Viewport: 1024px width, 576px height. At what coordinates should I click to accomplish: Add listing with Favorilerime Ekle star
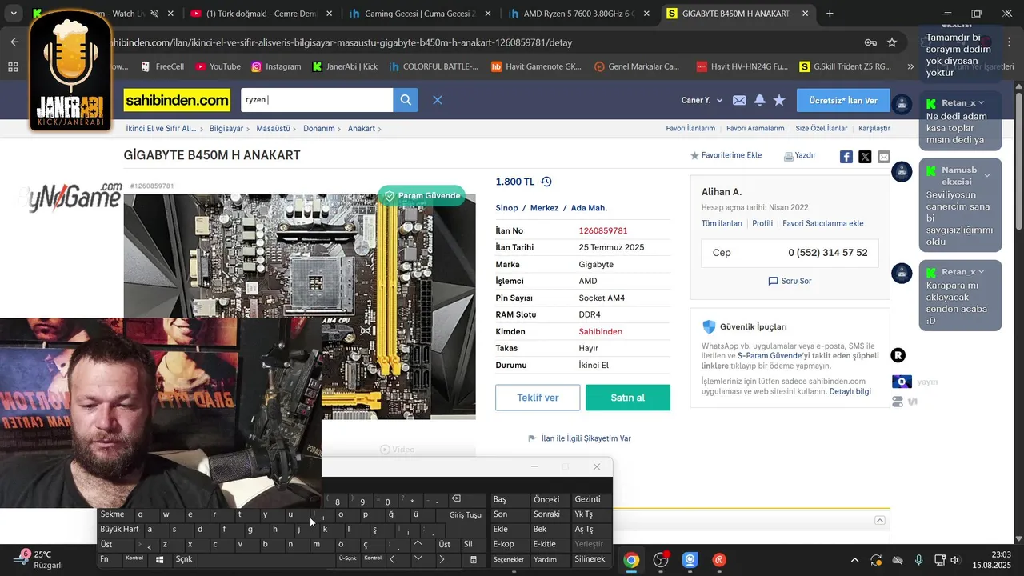726,155
